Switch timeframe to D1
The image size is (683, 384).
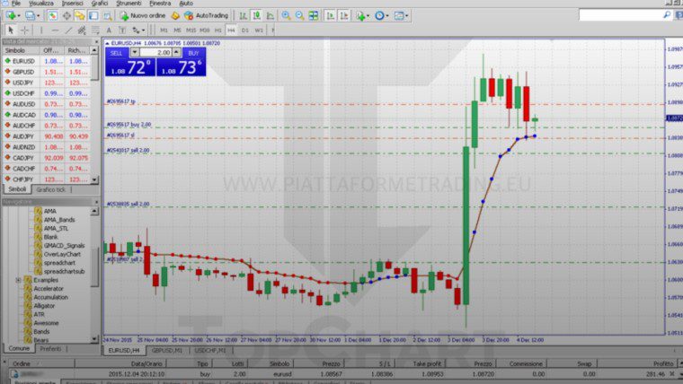(244, 30)
